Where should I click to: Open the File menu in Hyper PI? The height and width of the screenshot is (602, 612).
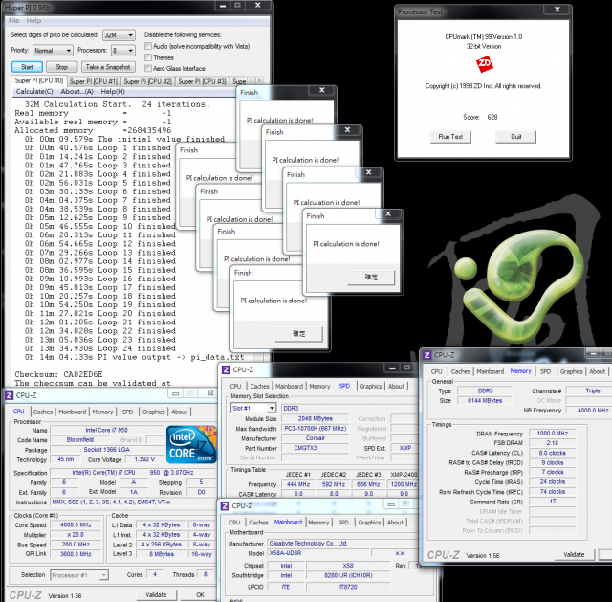click(13, 21)
